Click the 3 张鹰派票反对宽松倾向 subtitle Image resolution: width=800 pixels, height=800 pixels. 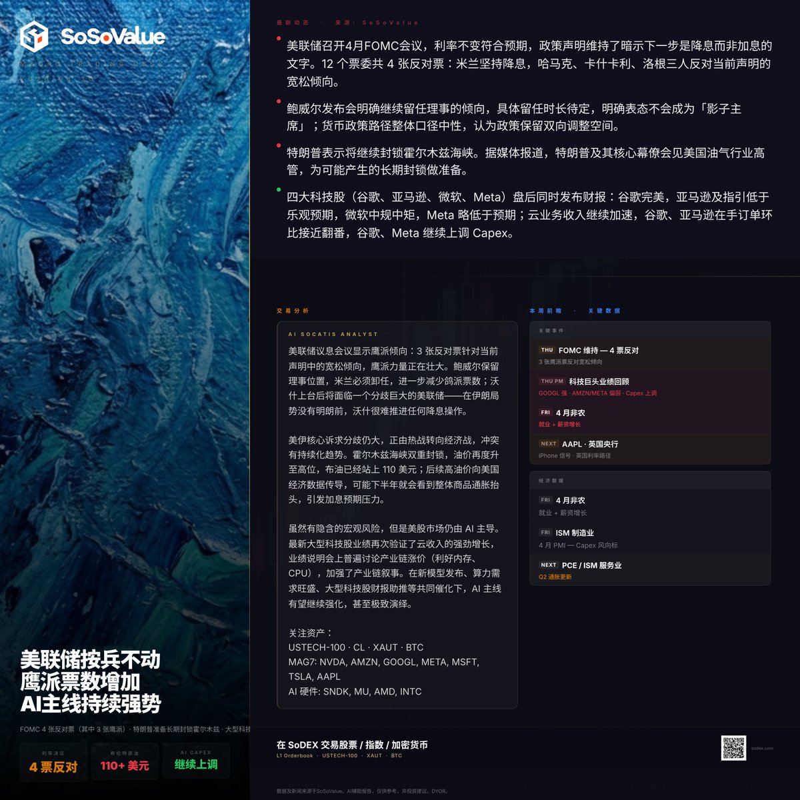[x=571, y=362]
